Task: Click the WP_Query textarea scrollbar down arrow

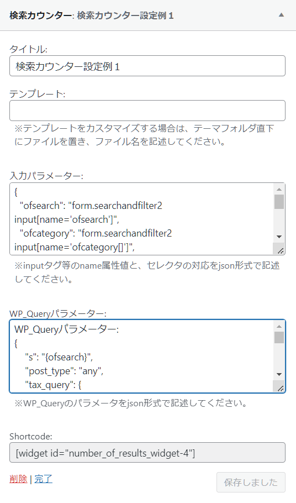Action: 279,374
